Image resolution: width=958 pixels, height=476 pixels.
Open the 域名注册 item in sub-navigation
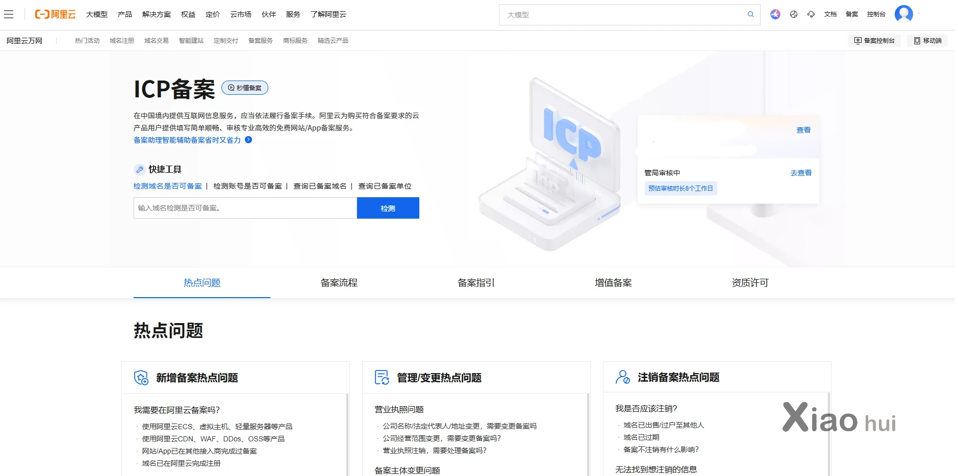121,41
